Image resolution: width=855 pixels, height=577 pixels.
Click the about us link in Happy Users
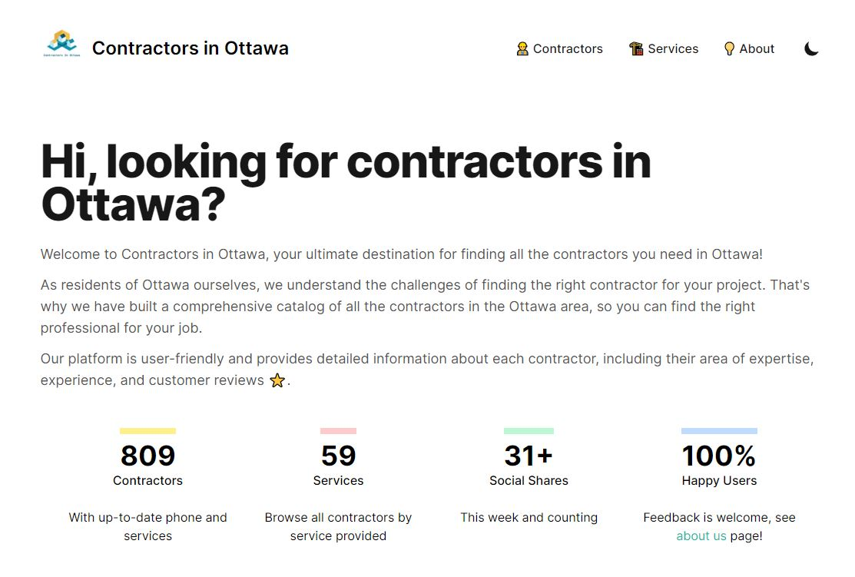[701, 536]
